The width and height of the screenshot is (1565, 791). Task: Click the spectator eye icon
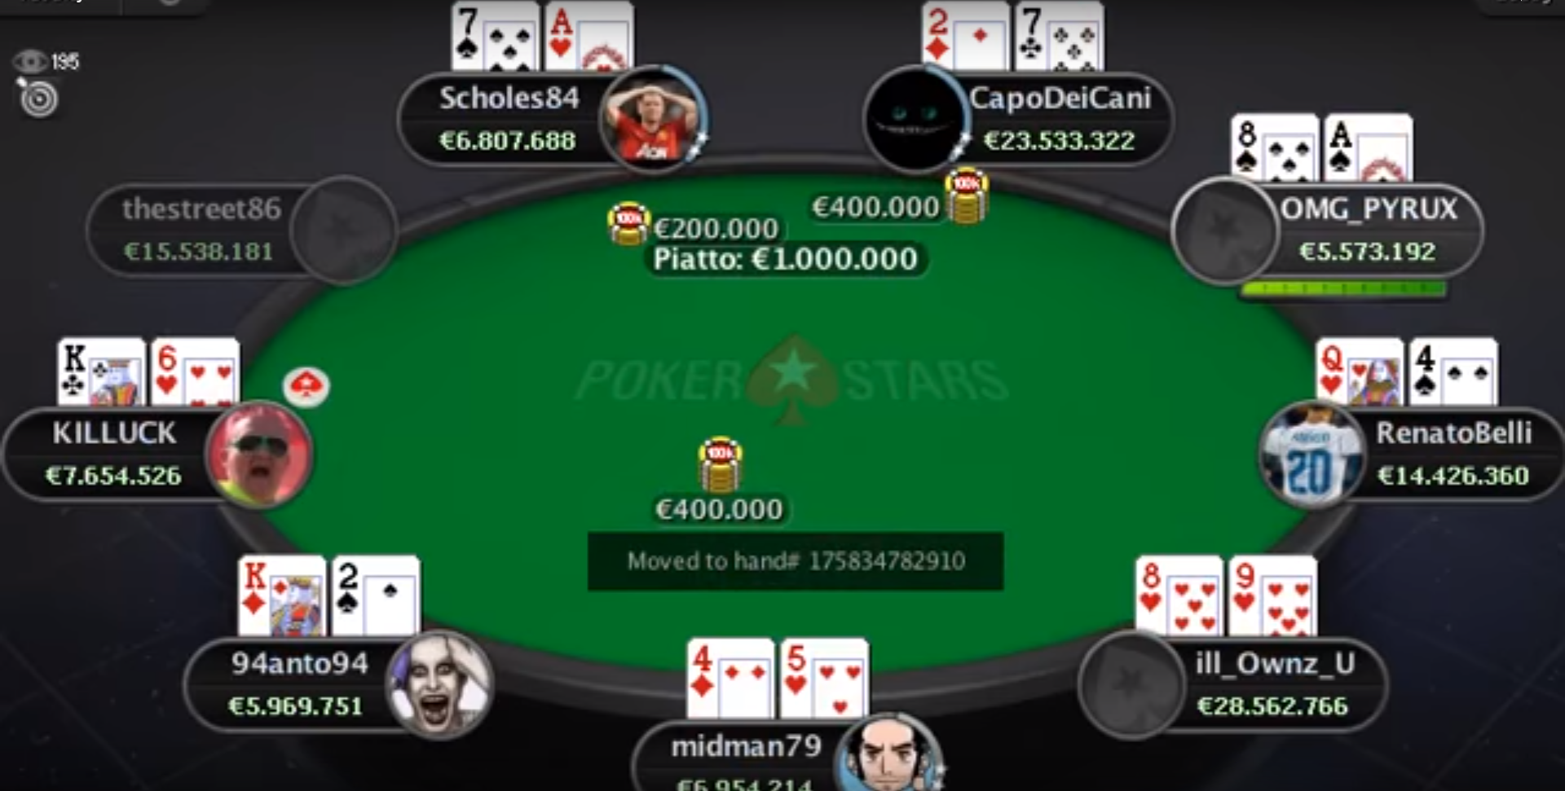pos(30,61)
